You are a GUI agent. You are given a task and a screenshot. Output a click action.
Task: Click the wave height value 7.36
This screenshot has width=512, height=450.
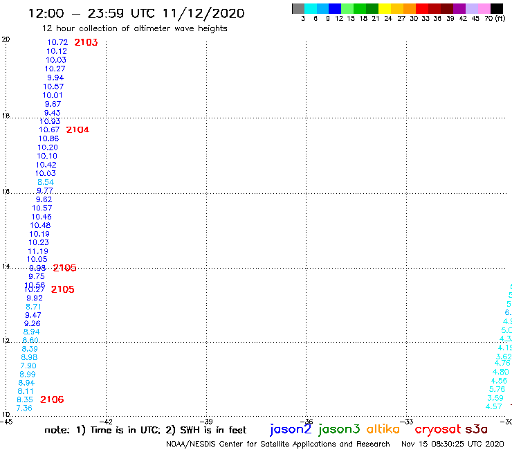click(x=24, y=408)
